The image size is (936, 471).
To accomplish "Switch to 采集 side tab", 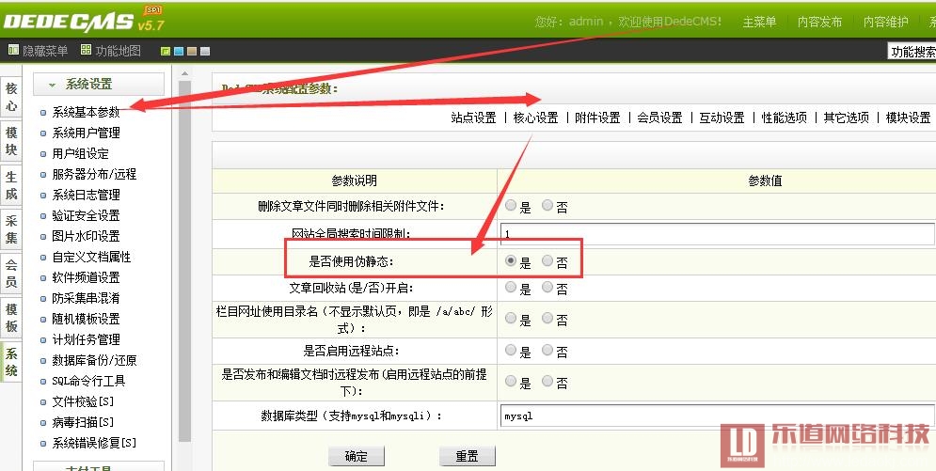I will [10, 229].
